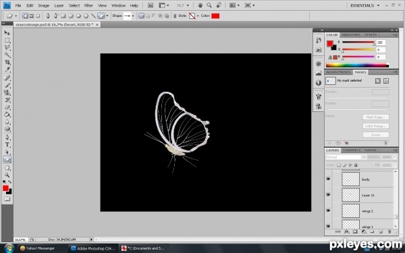The width and height of the screenshot is (405, 253).
Task: Open the ESSENTIALS workspace dropdown
Action: point(378,5)
